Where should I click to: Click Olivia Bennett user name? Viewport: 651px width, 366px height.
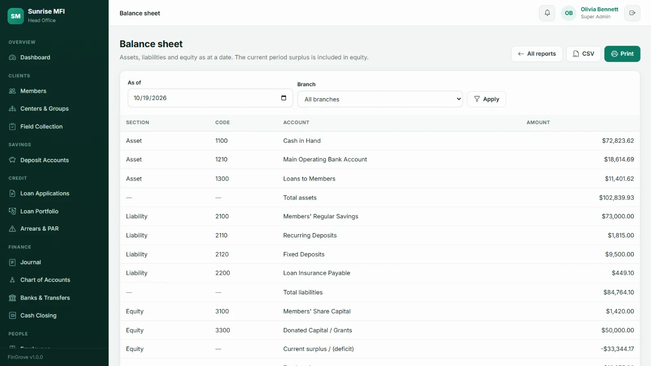coord(599,9)
